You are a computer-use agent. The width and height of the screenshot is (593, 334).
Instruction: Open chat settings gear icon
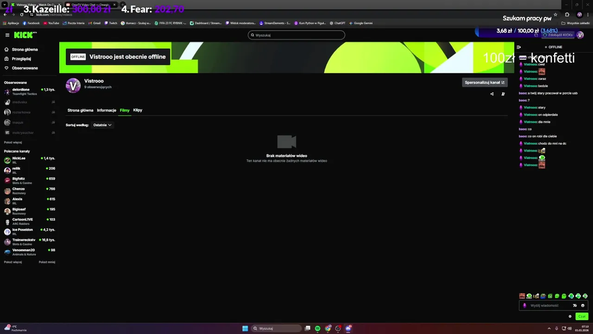[x=570, y=316]
